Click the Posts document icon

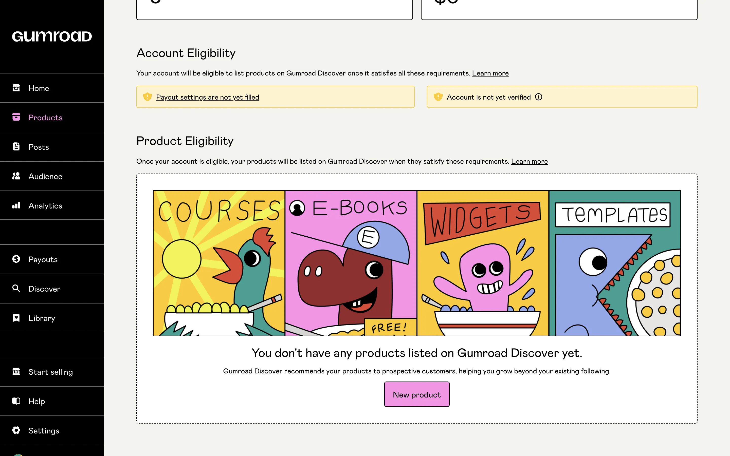16,147
